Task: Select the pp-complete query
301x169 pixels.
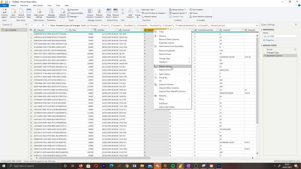Action: pos(14,30)
